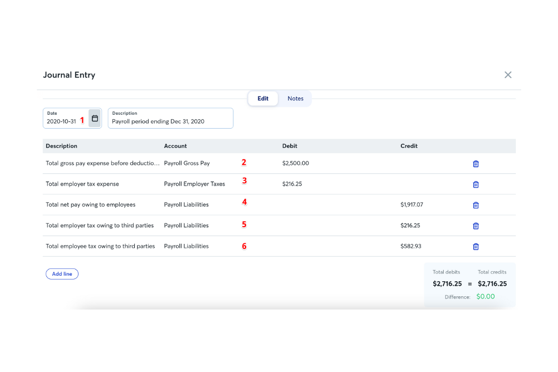Switch to the Notes tab
Screen dimensions: 558x372
(295, 98)
